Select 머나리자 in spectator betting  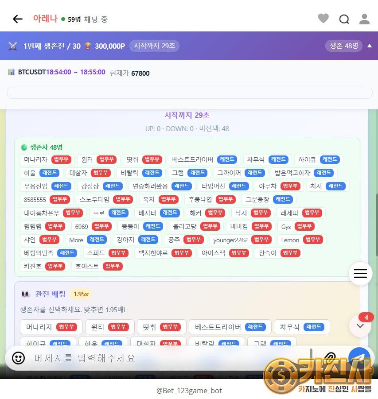pos(51,327)
